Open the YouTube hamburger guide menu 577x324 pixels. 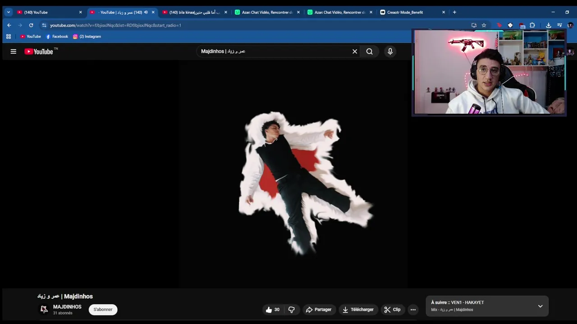pos(14,52)
